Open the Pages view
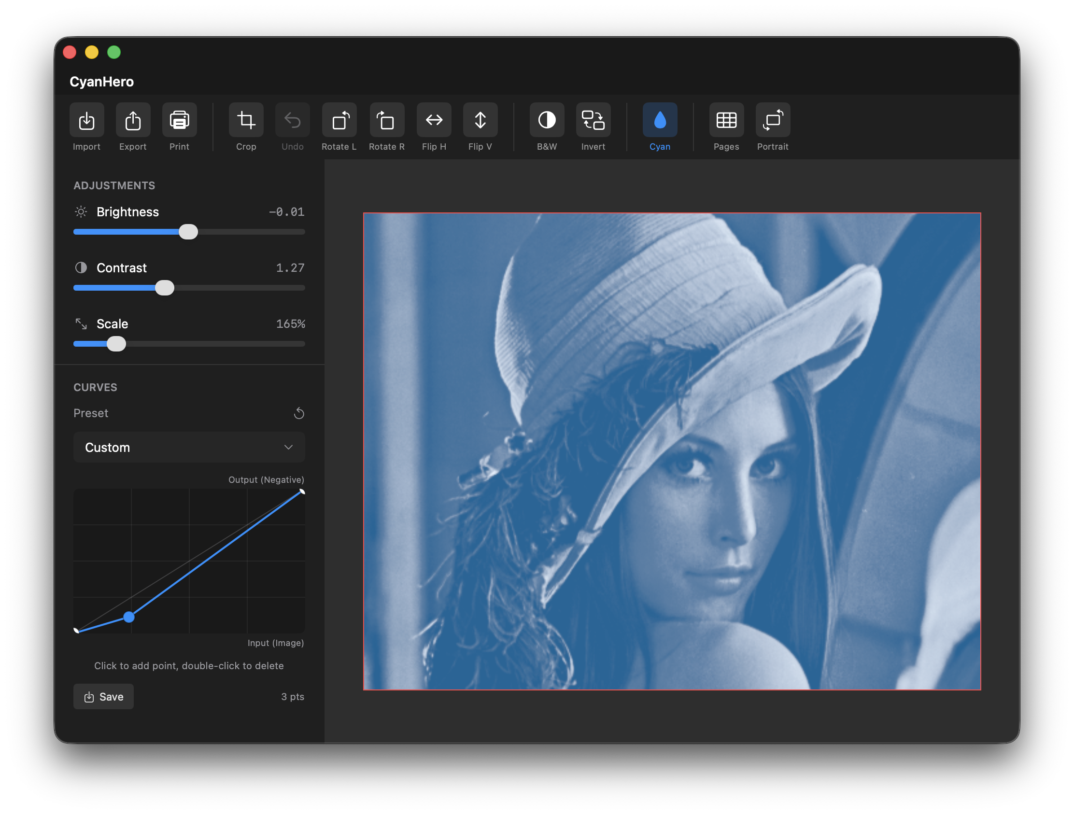The height and width of the screenshot is (815, 1074). [726, 120]
